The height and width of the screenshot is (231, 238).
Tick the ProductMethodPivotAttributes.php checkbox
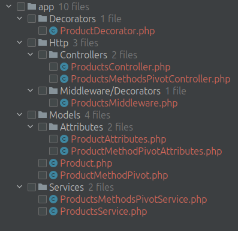tap(53, 151)
